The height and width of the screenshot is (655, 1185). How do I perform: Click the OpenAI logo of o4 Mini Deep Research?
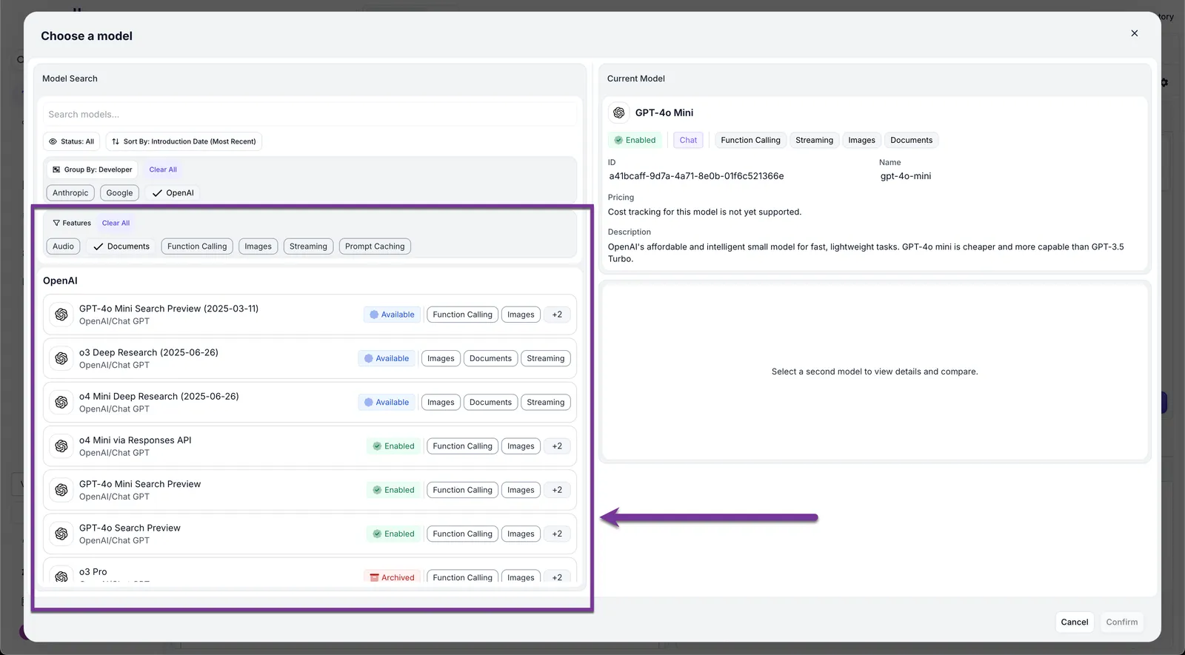pyautogui.click(x=61, y=402)
